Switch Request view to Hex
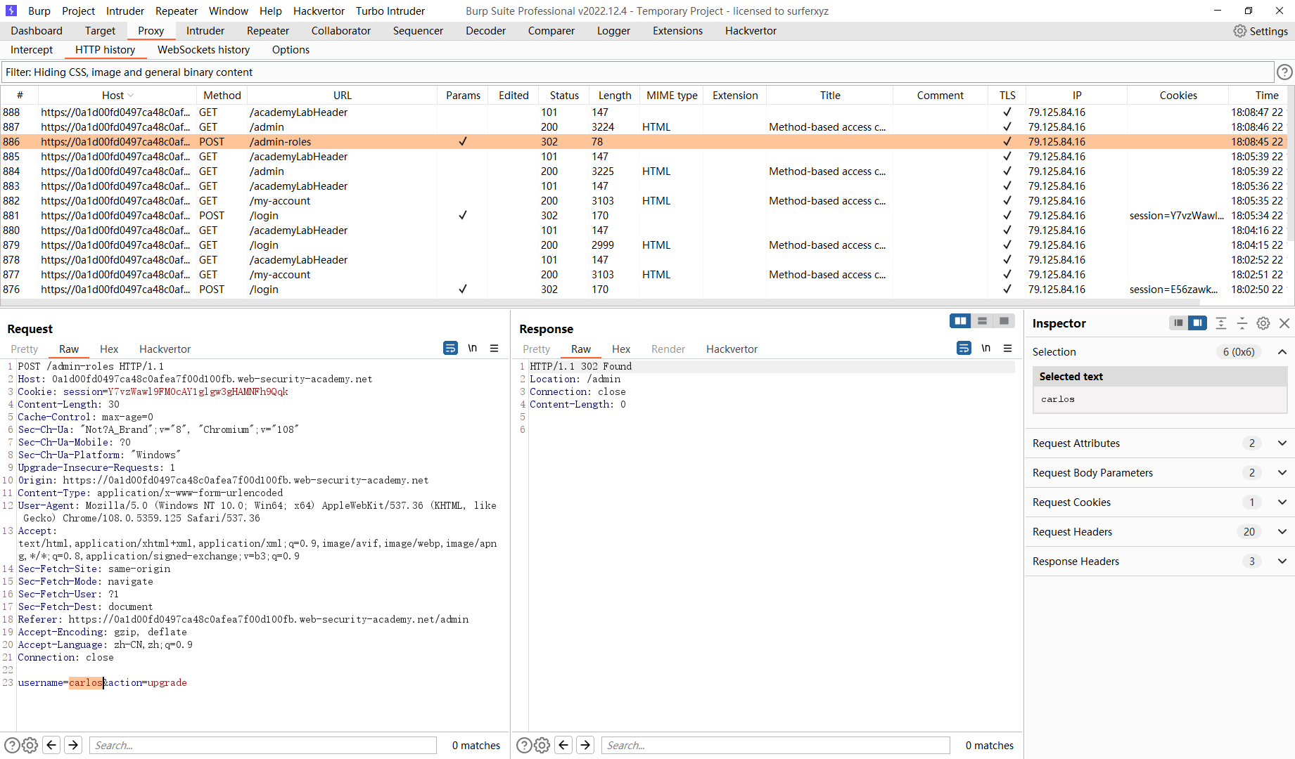 pos(109,349)
